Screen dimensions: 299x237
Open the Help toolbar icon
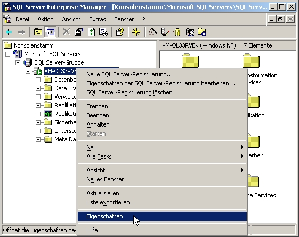(120, 32)
